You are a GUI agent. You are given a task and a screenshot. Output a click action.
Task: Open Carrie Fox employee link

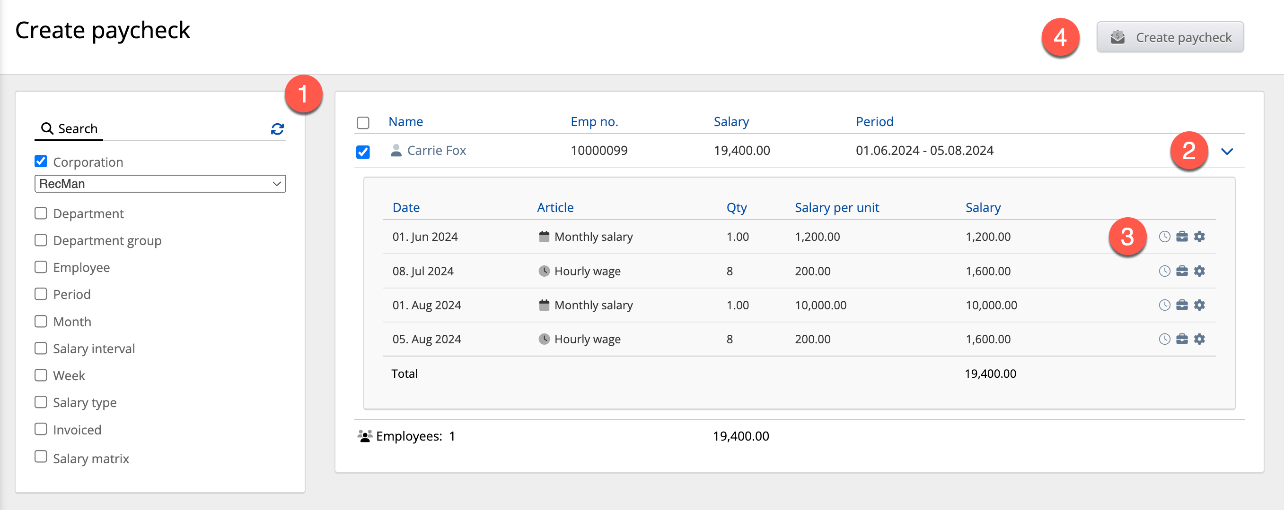[x=436, y=151]
